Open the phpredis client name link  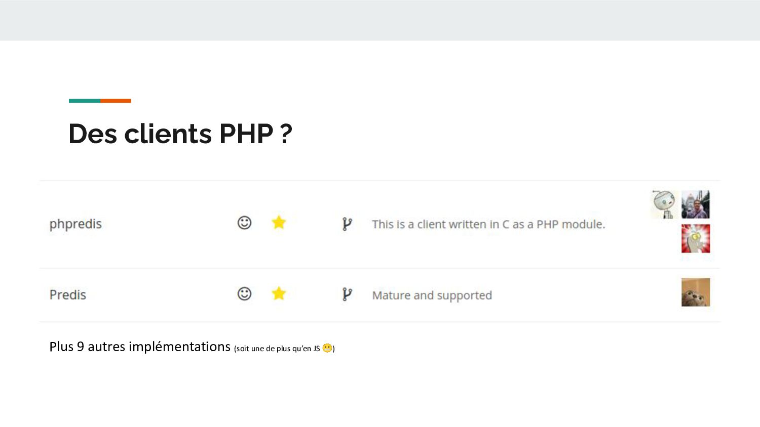tap(75, 224)
